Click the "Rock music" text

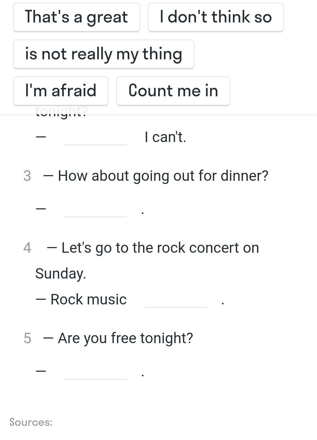[x=88, y=299]
